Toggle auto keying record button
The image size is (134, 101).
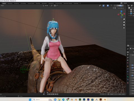pyautogui.click(x=44, y=94)
